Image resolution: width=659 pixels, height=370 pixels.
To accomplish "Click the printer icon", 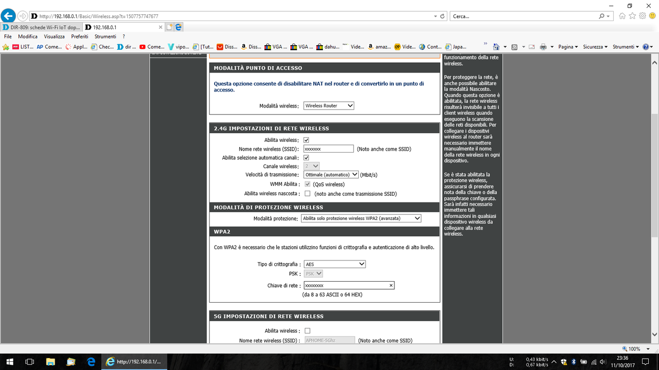I will pos(543,47).
